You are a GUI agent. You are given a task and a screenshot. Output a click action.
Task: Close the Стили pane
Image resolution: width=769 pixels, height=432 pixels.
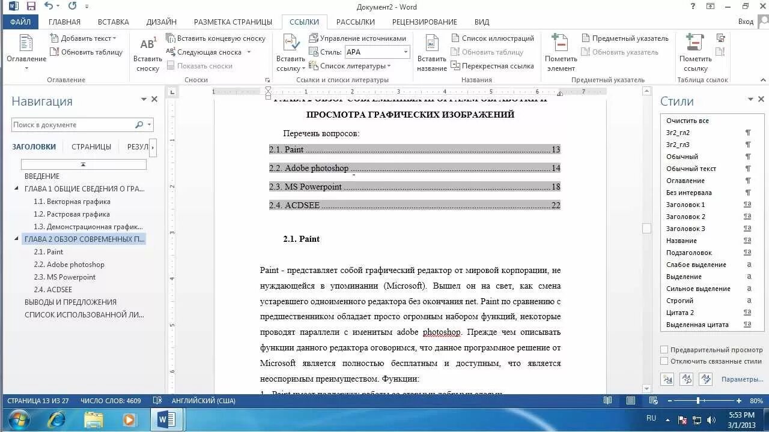tap(761, 99)
